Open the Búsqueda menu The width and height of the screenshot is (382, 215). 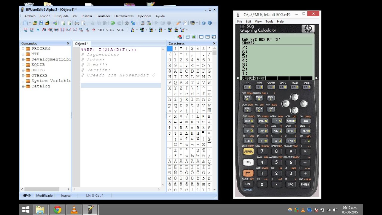61,16
